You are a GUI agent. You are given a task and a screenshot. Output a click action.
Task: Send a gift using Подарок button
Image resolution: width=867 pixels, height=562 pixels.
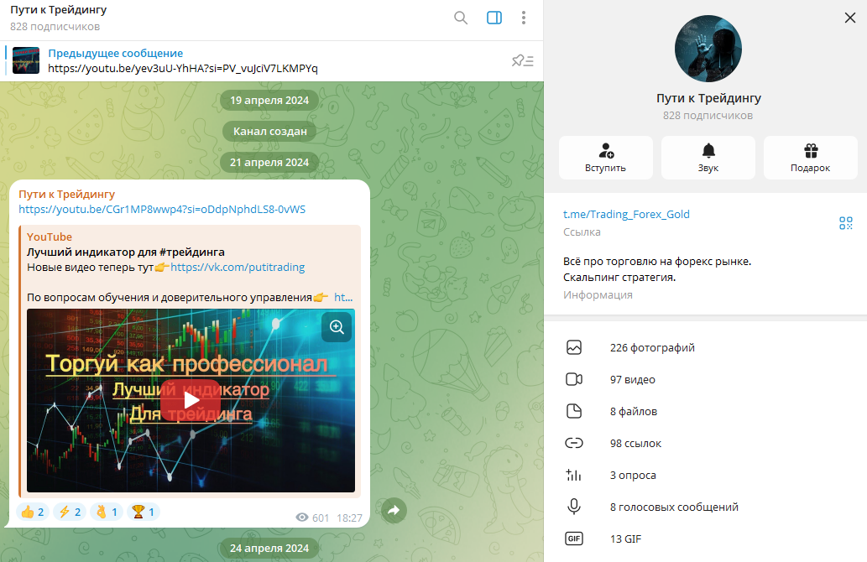pyautogui.click(x=810, y=158)
